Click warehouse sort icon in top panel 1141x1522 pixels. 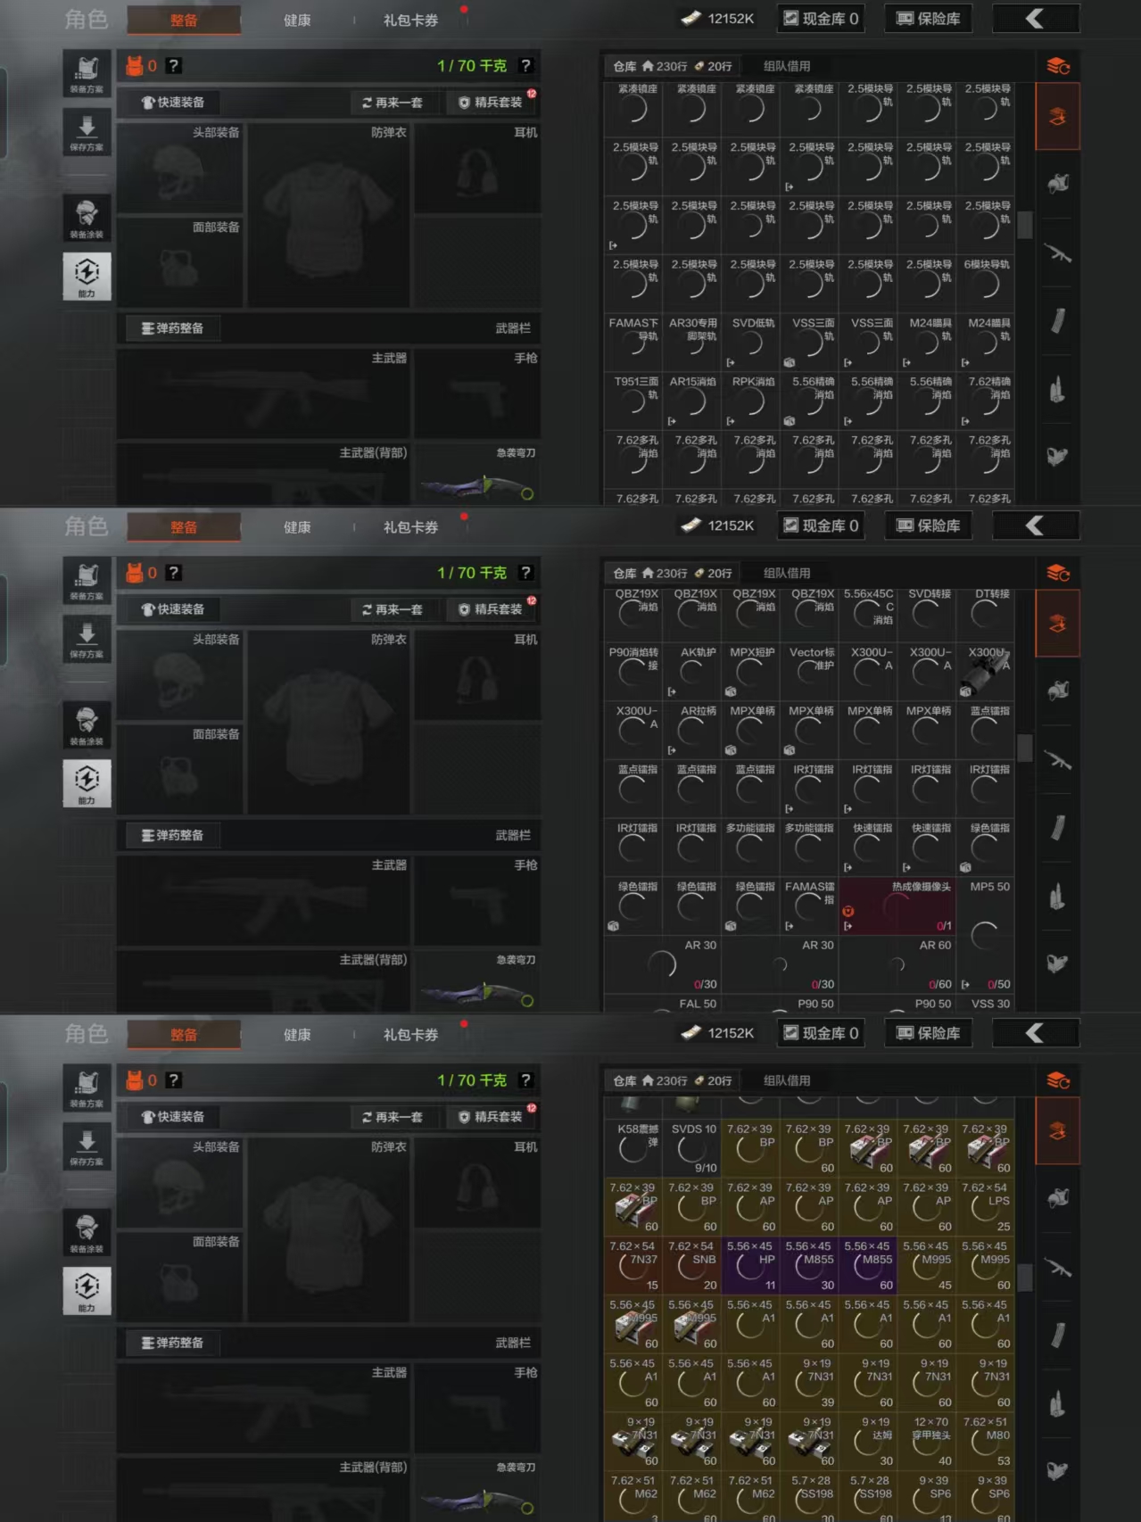pyautogui.click(x=1058, y=66)
